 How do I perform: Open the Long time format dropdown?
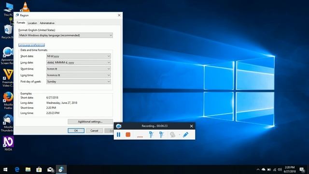(78, 75)
